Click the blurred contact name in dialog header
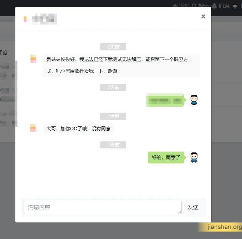The width and height of the screenshot is (242, 239). 44,19
